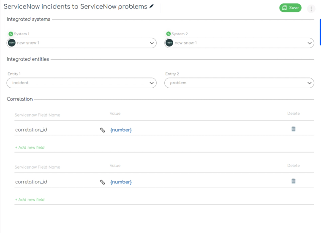This screenshot has width=321, height=233.
Task: Open the Entity 1 incident dropdown
Action: point(82,83)
